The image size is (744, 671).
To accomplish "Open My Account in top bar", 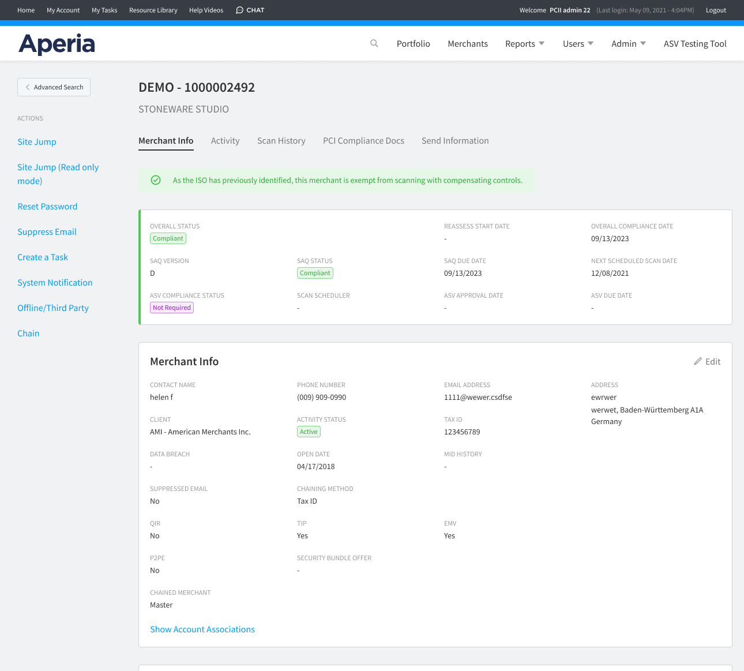I will [63, 10].
